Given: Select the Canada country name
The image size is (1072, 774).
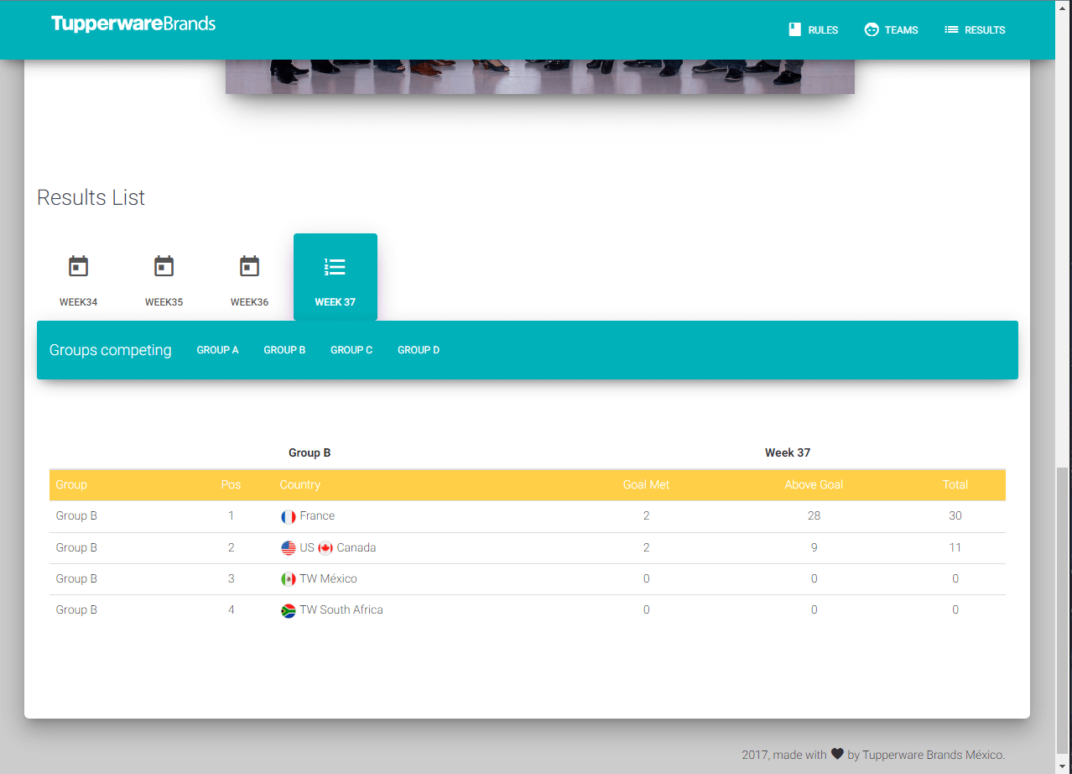Looking at the screenshot, I should pyautogui.click(x=356, y=547).
